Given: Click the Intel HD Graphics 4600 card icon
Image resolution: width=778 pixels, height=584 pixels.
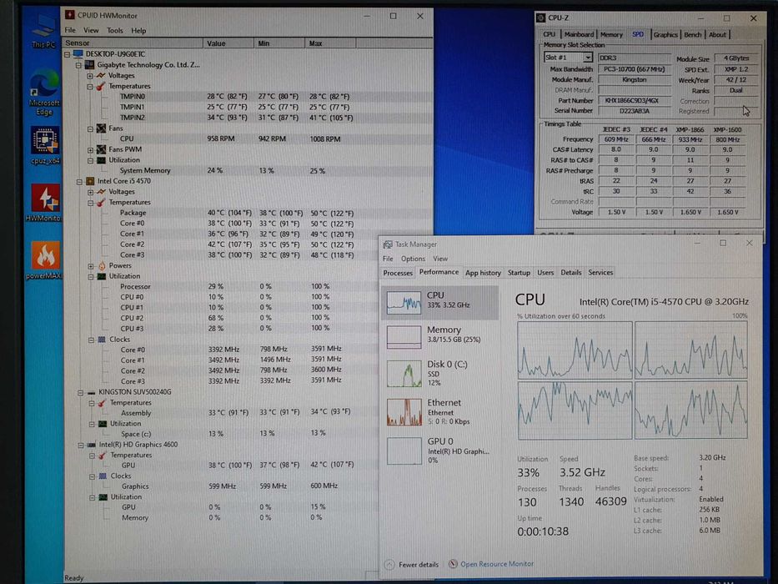Looking at the screenshot, I should coord(92,445).
